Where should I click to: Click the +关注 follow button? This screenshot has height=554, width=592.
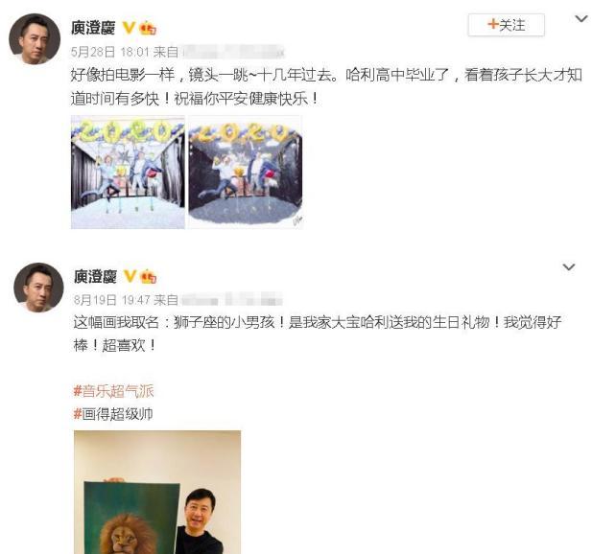(x=506, y=25)
